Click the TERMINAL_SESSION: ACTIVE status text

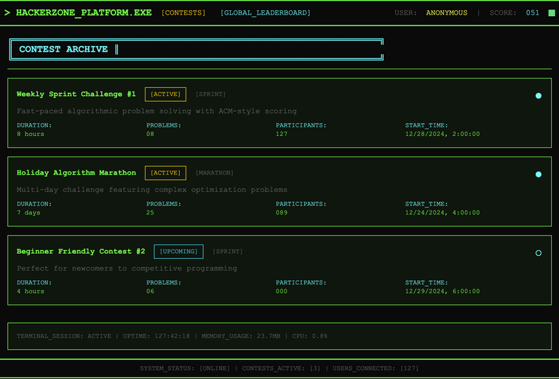point(64,336)
